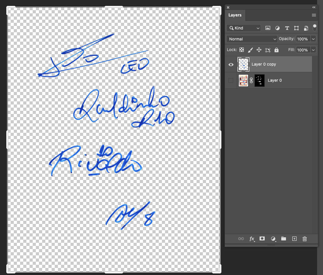Collapse panel double-arrow icon
The height and width of the screenshot is (275, 323).
[314, 7]
